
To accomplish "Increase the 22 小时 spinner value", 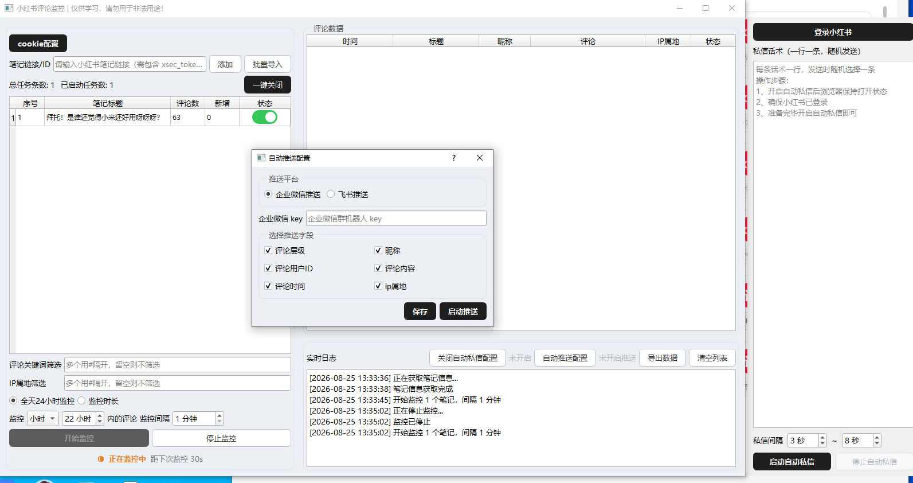I will (100, 415).
